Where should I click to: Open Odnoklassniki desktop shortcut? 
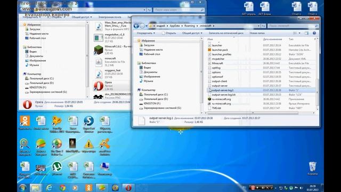(x=25, y=123)
